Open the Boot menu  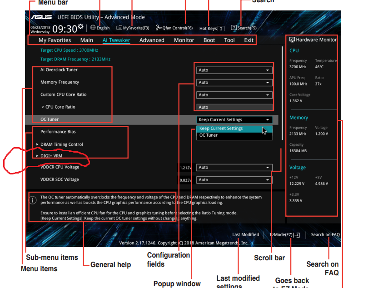tap(209, 40)
